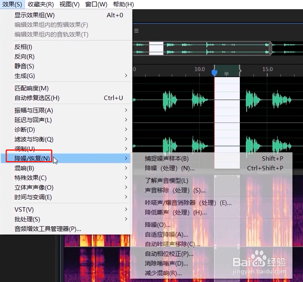Image resolution: width=303 pixels, height=282 pixels.
Task: Click white selection in overview navigator
Action: tap(156, 49)
